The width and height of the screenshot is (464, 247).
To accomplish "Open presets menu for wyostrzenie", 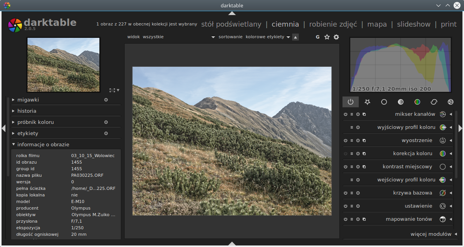I will click(351, 140).
